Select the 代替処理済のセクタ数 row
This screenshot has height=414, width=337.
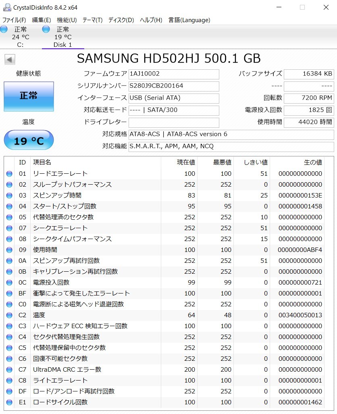pos(164,217)
